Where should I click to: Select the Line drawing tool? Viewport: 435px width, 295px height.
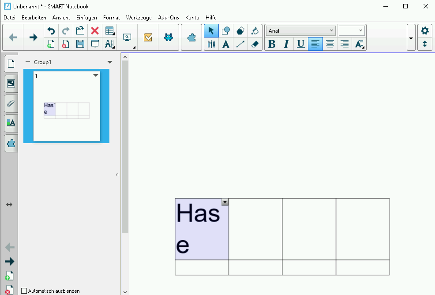(240, 44)
